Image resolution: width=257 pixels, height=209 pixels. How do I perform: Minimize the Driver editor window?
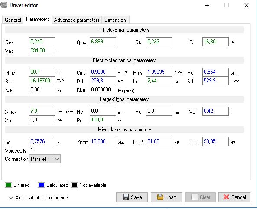coord(207,5)
